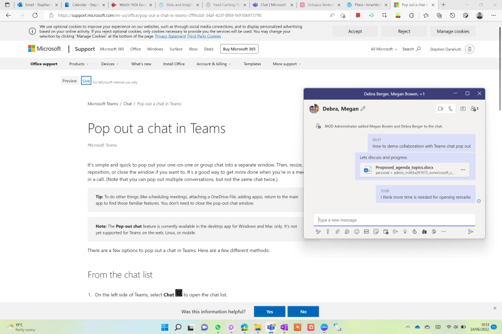Select What's new in the support menu
The height and width of the screenshot is (334, 502).
(141, 64)
